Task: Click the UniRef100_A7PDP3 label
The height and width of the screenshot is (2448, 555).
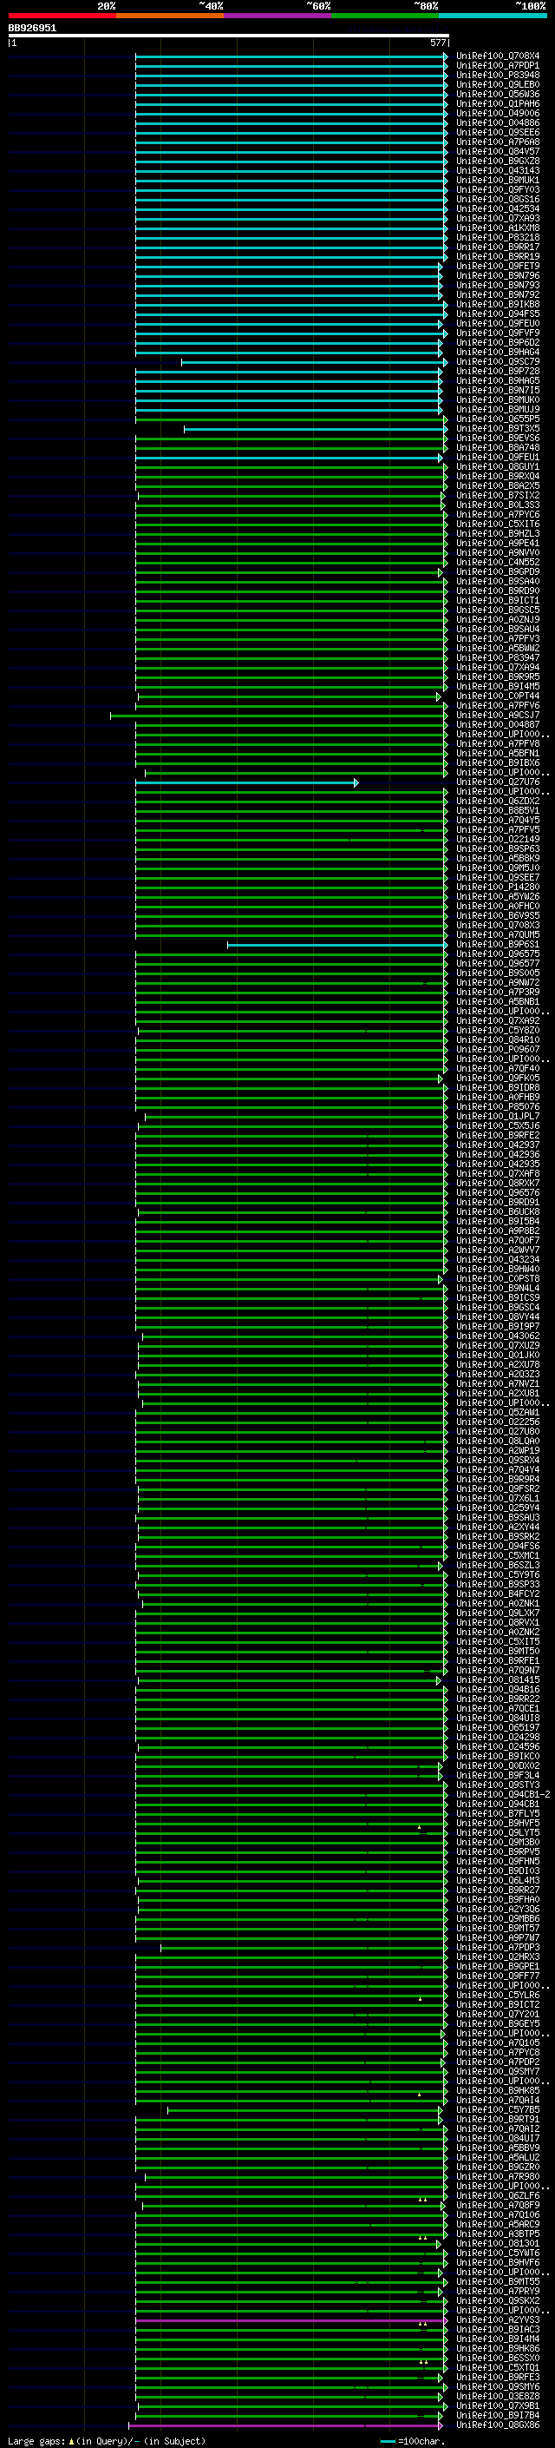Action: tap(498, 1948)
